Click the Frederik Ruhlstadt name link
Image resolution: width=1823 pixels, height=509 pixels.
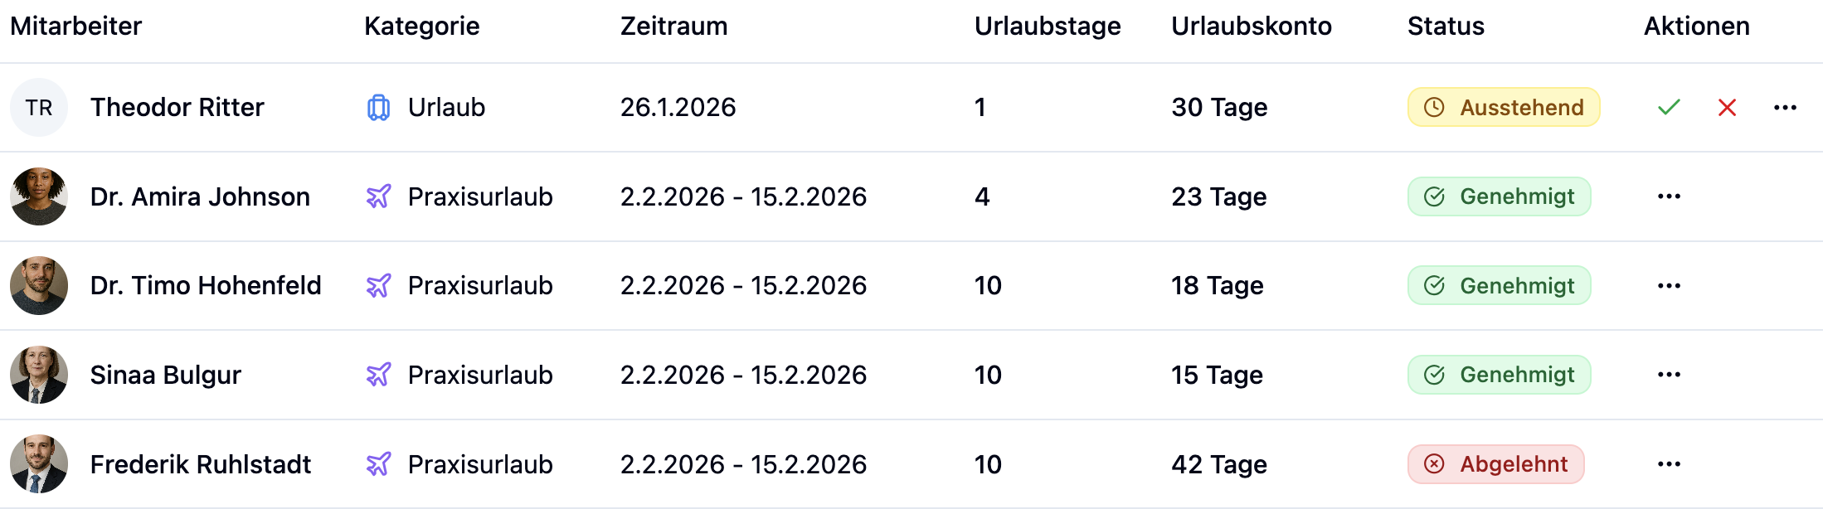(x=201, y=464)
